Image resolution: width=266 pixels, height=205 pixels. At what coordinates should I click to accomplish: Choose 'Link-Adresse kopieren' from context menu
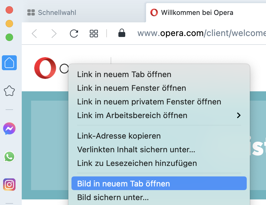(x=119, y=136)
